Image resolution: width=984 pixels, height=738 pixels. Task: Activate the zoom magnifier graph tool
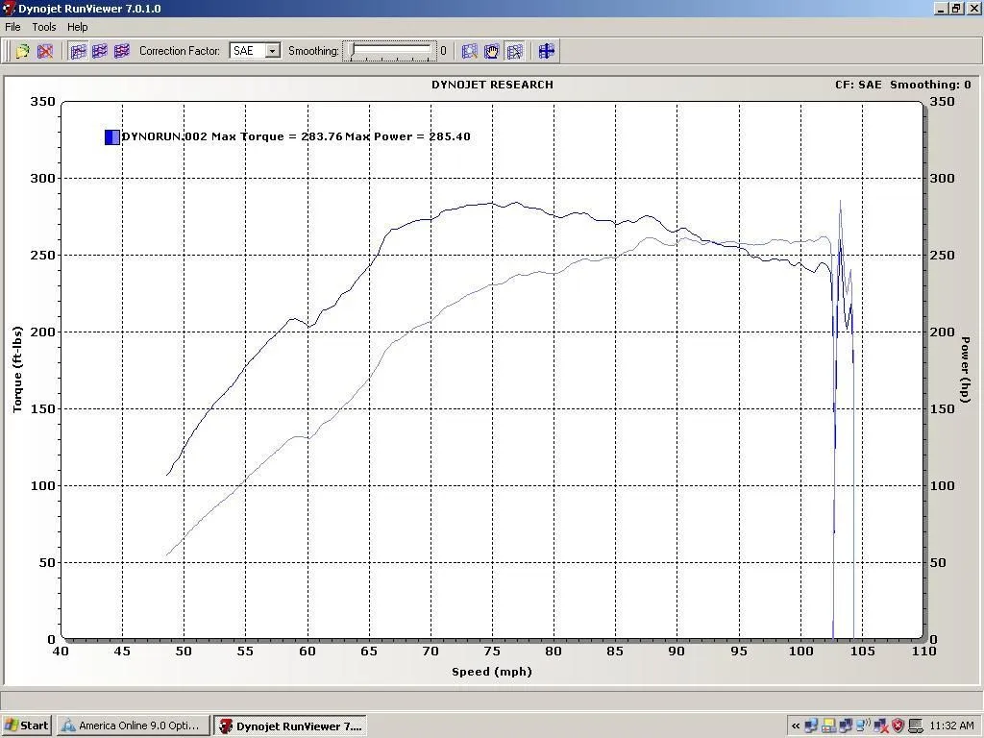[469, 51]
